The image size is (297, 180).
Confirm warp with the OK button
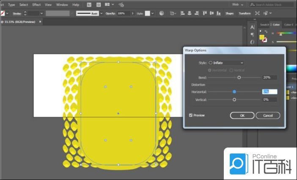coord(242,116)
